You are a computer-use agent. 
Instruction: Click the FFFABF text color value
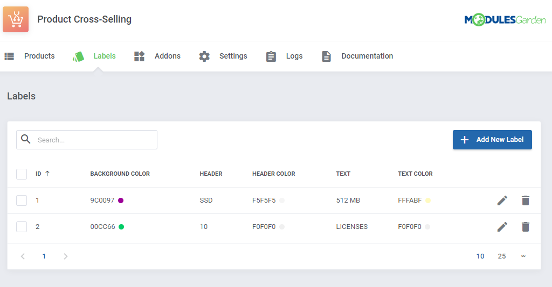point(410,200)
